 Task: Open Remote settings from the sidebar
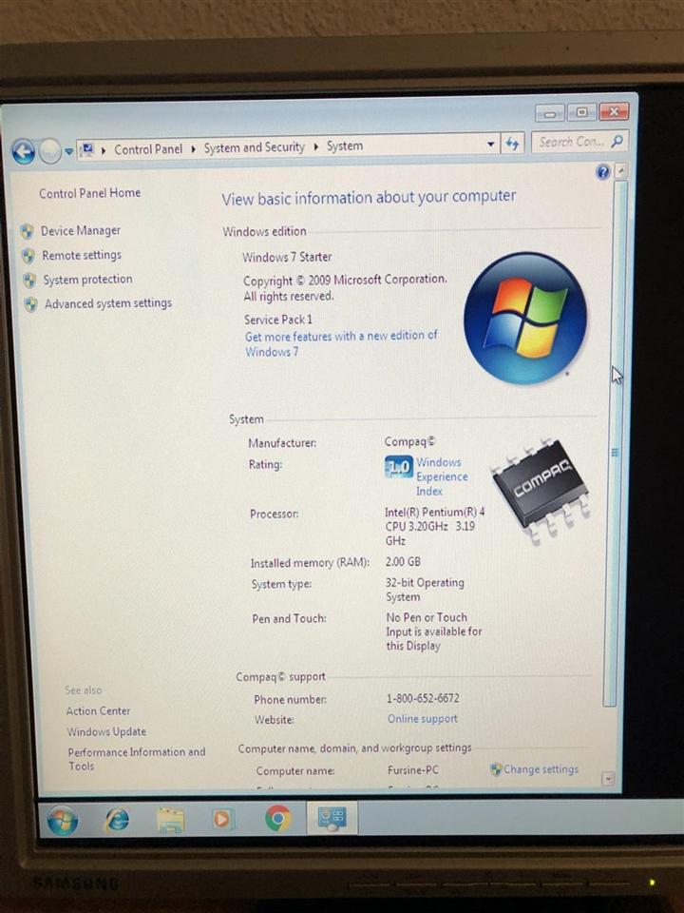click(82, 255)
